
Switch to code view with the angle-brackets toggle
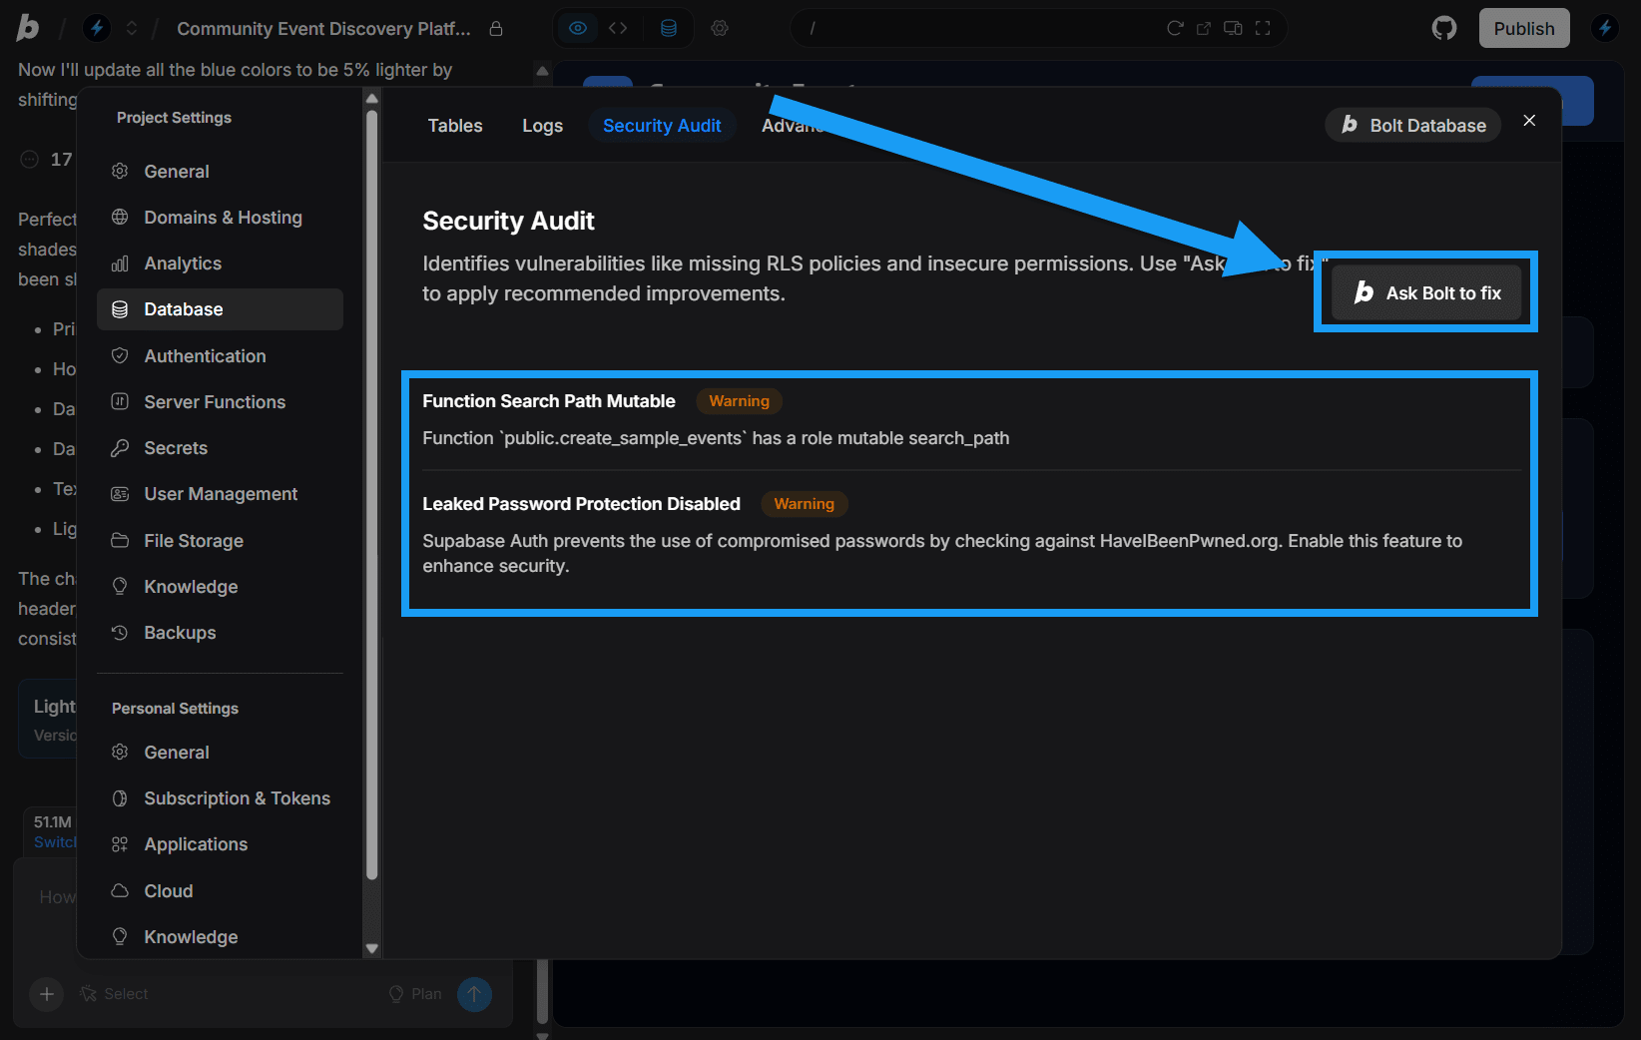point(618,28)
